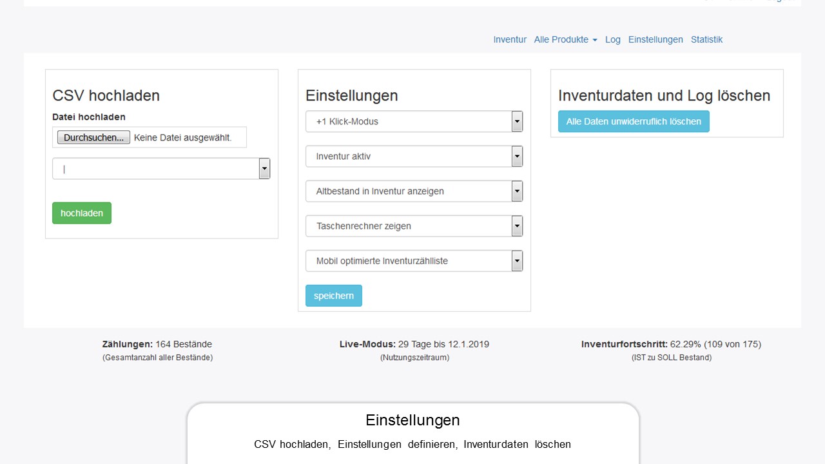Open the empty dropdown under file upload

click(x=160, y=169)
